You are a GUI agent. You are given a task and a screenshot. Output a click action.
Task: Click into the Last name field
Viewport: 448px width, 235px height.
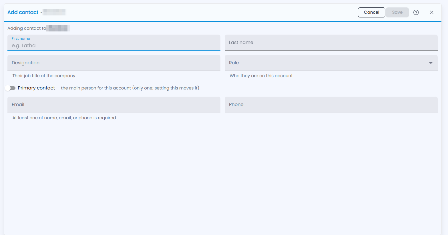(331, 43)
